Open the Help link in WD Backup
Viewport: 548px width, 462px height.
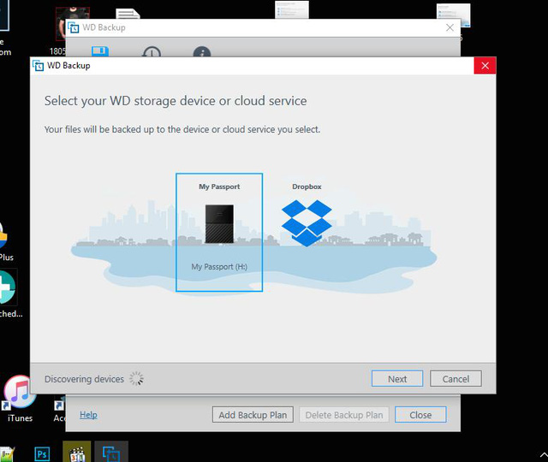click(88, 414)
